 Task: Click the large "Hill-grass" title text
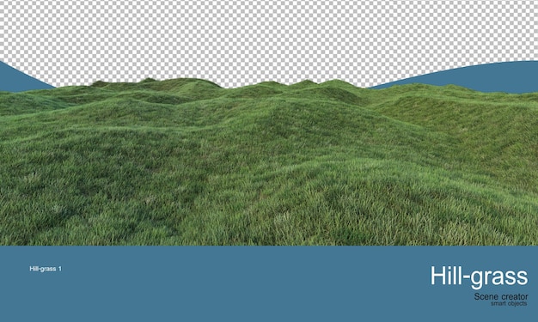pyautogui.click(x=479, y=276)
